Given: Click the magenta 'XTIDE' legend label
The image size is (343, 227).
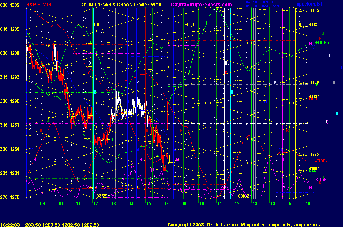Looking at the screenshot, I should [x=321, y=180].
